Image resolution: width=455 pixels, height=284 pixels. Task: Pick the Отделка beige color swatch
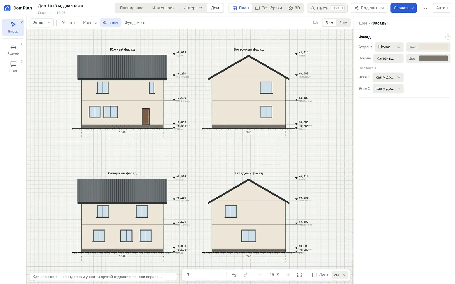coord(433,47)
